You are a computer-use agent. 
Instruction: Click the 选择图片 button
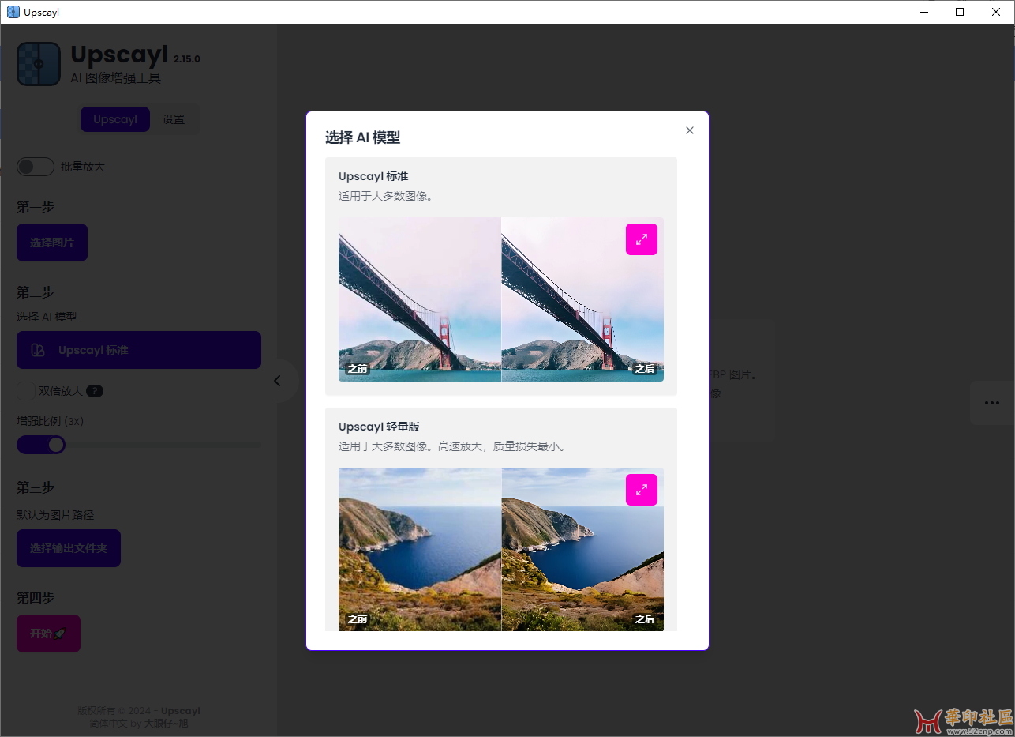coord(52,243)
